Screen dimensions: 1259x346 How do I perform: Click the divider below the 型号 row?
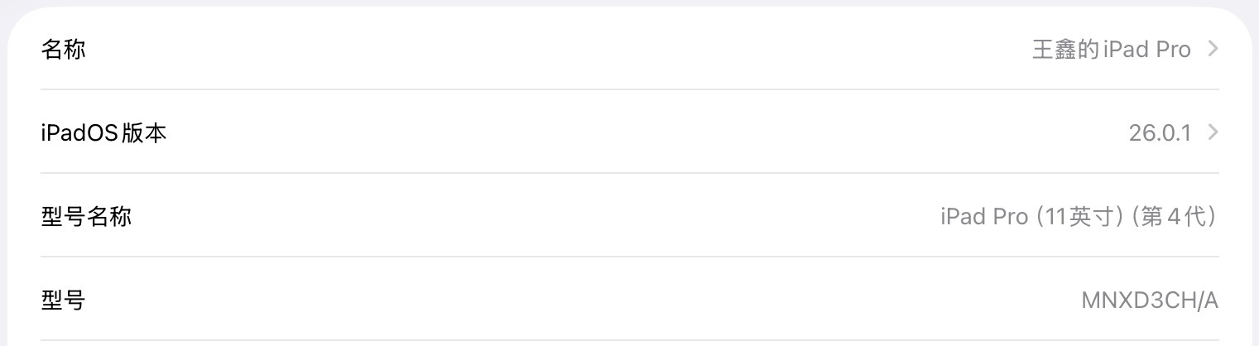click(x=629, y=340)
